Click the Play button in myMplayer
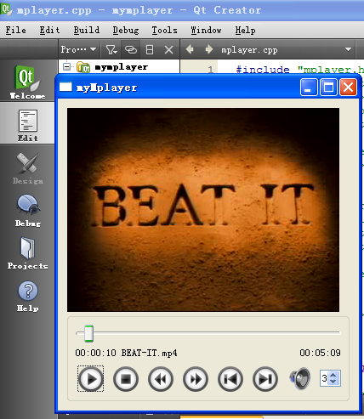Image resolution: width=364 pixels, height=419 pixels. click(x=91, y=379)
